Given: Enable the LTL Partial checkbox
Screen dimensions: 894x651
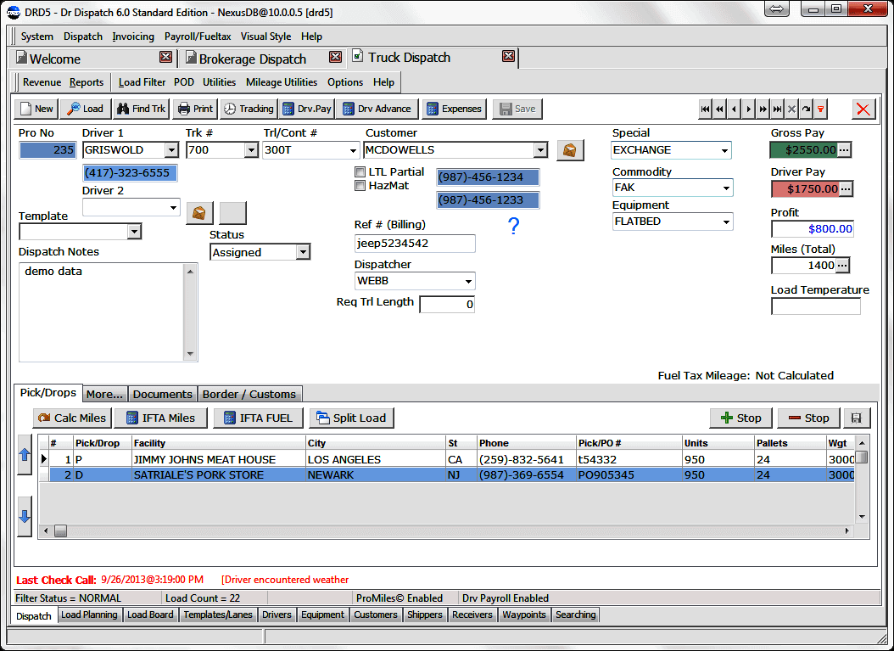Looking at the screenshot, I should click(360, 171).
